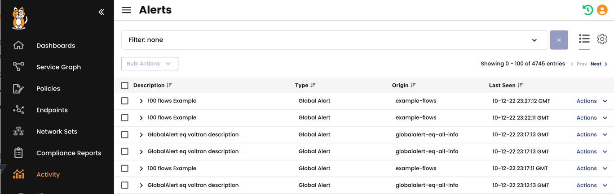Click the green history clock icon

coord(587,10)
